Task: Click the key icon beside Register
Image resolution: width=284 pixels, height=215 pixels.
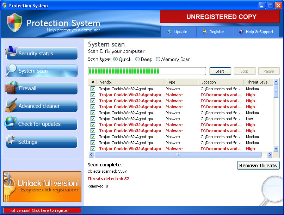Action: pyautogui.click(x=205, y=32)
